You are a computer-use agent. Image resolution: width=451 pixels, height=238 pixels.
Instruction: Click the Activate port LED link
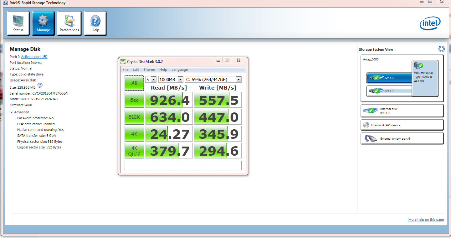click(34, 57)
